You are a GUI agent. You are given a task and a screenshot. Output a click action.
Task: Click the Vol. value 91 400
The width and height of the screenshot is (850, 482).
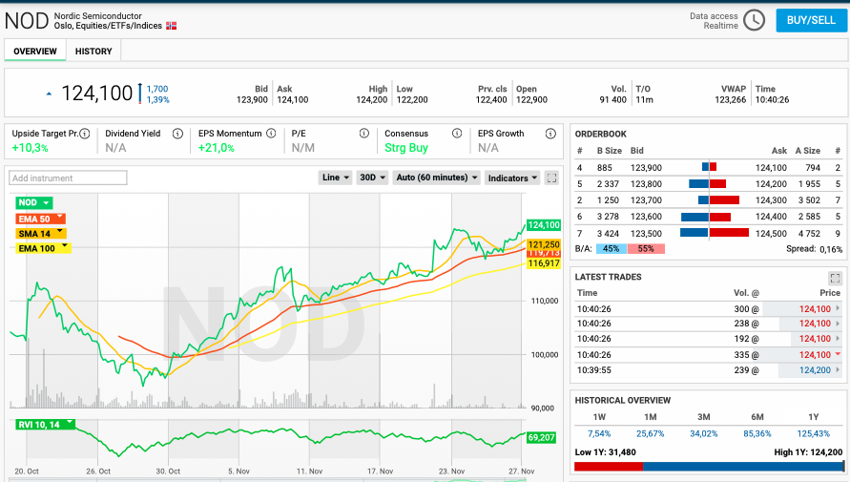[612, 100]
